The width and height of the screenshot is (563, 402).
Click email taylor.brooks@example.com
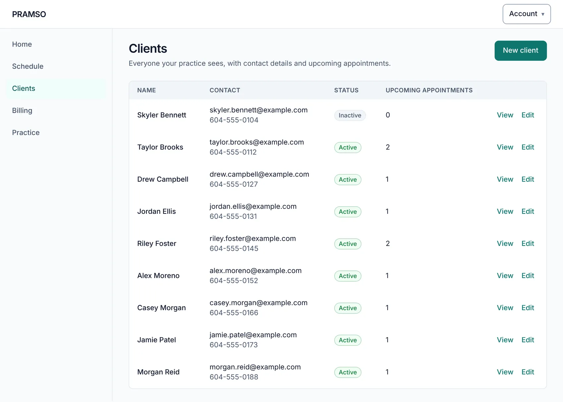257,142
